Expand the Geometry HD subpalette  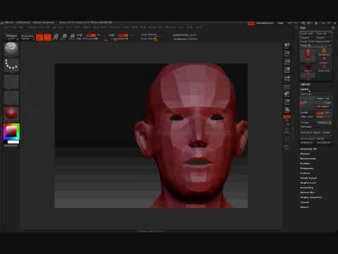[x=308, y=150]
